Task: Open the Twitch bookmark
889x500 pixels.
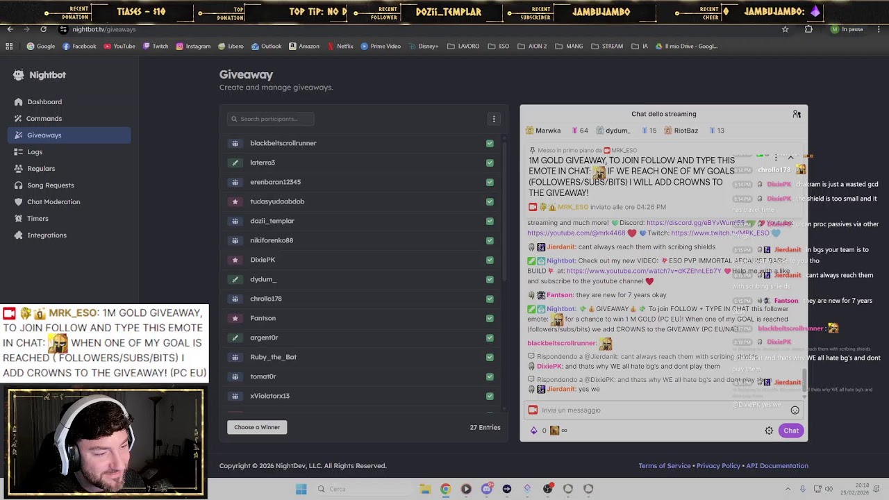Action: coord(156,47)
